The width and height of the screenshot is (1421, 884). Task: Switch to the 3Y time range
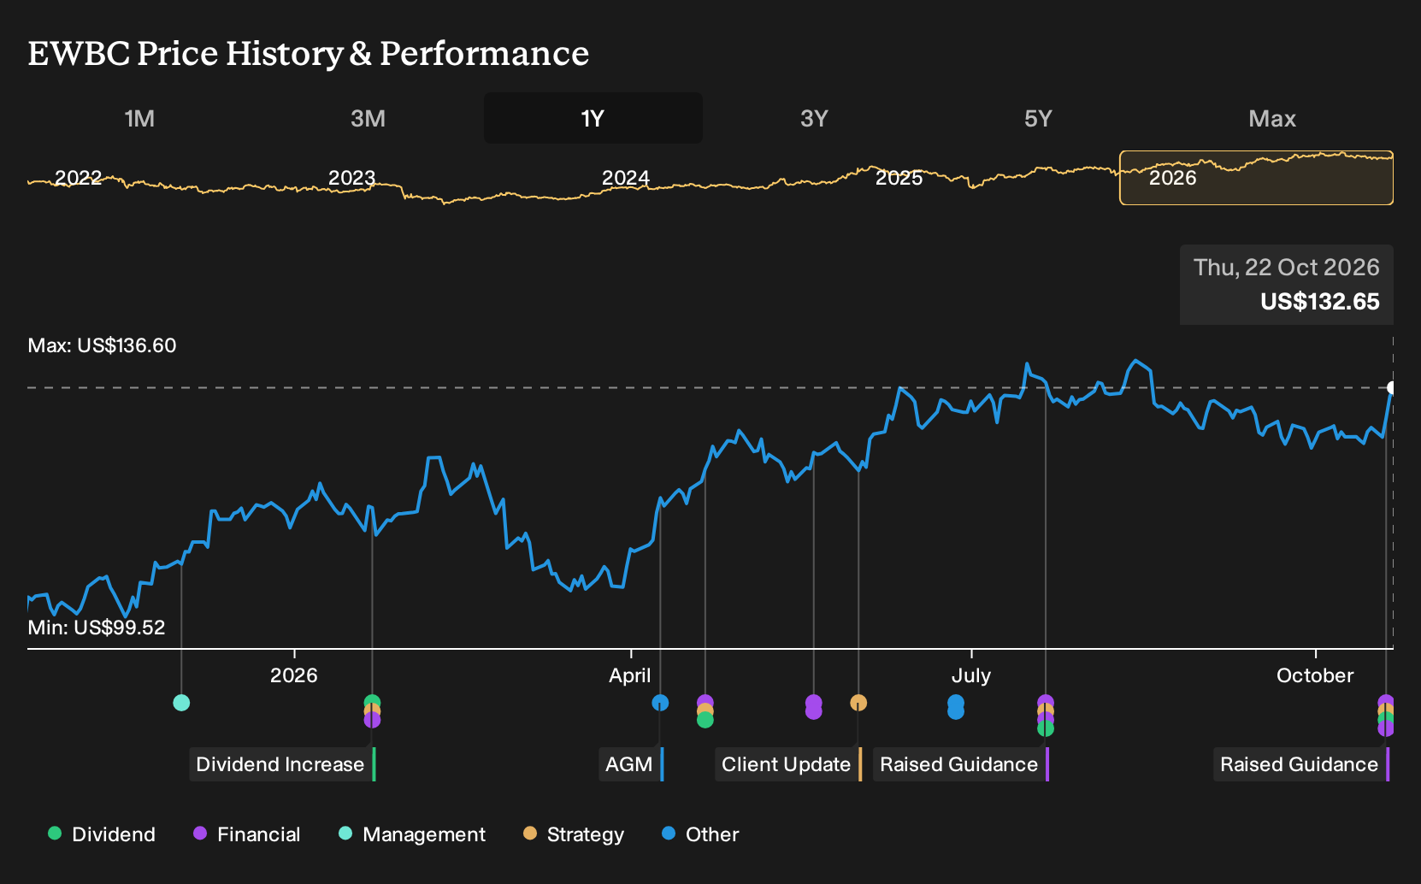[814, 118]
